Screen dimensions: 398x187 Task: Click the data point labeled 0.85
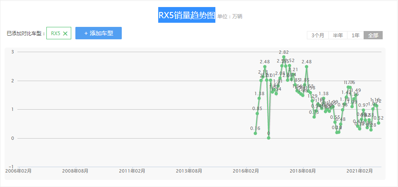(x=257, y=113)
